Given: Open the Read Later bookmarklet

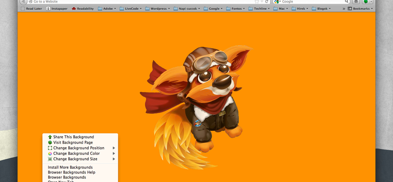Looking at the screenshot, I should tap(31, 8).
